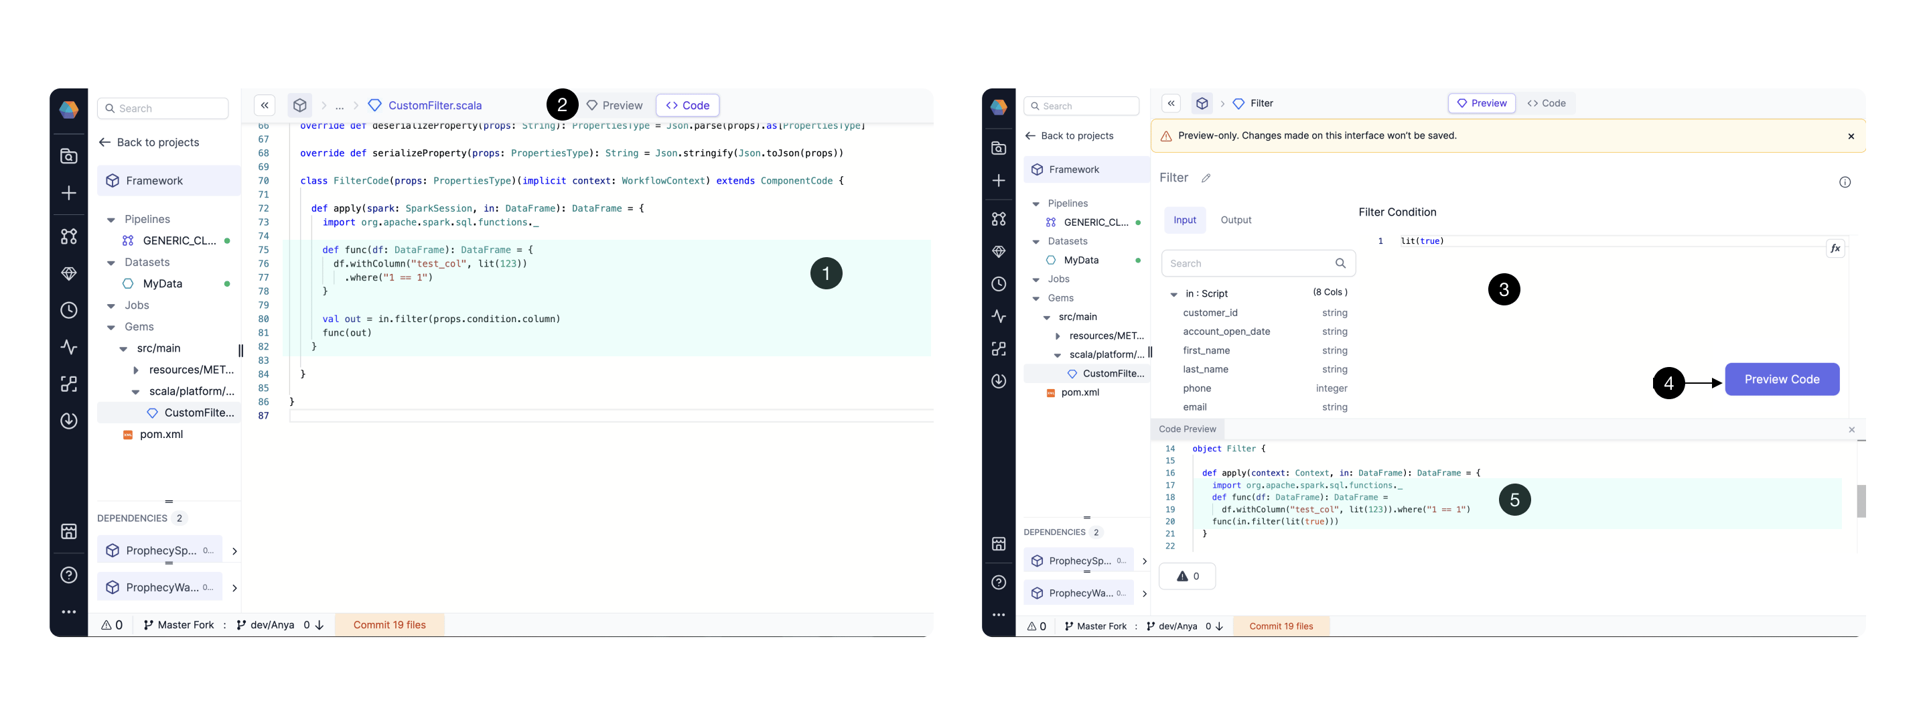This screenshot has width=1929, height=726.
Task: Open GENERIC_CL... pipeline in left window tree
Action: (170, 240)
